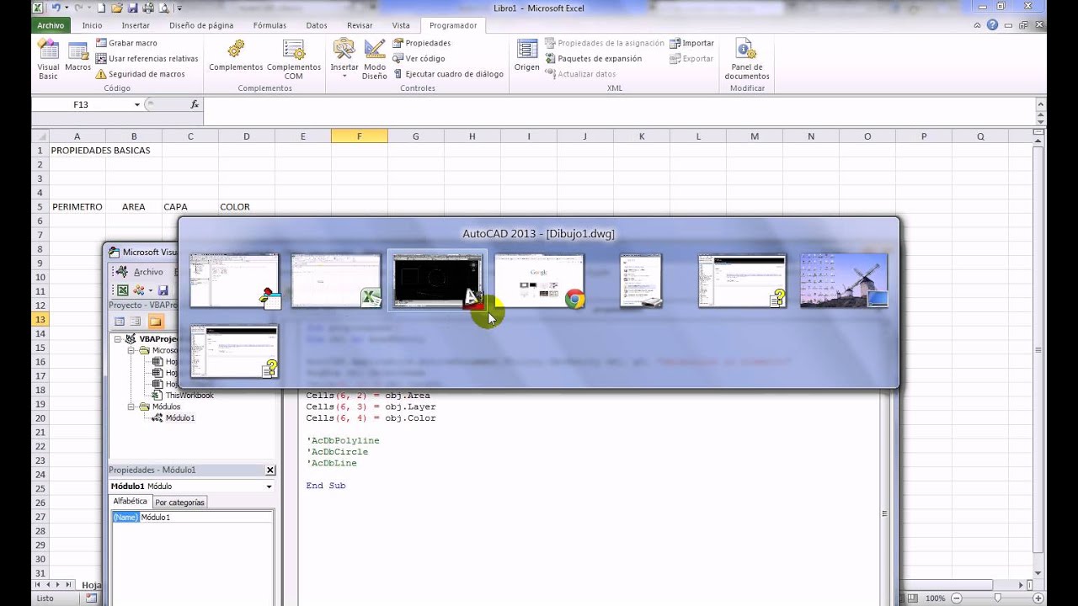Click the zoom slider at 100%
The image size is (1078, 606).
pyautogui.click(x=998, y=598)
